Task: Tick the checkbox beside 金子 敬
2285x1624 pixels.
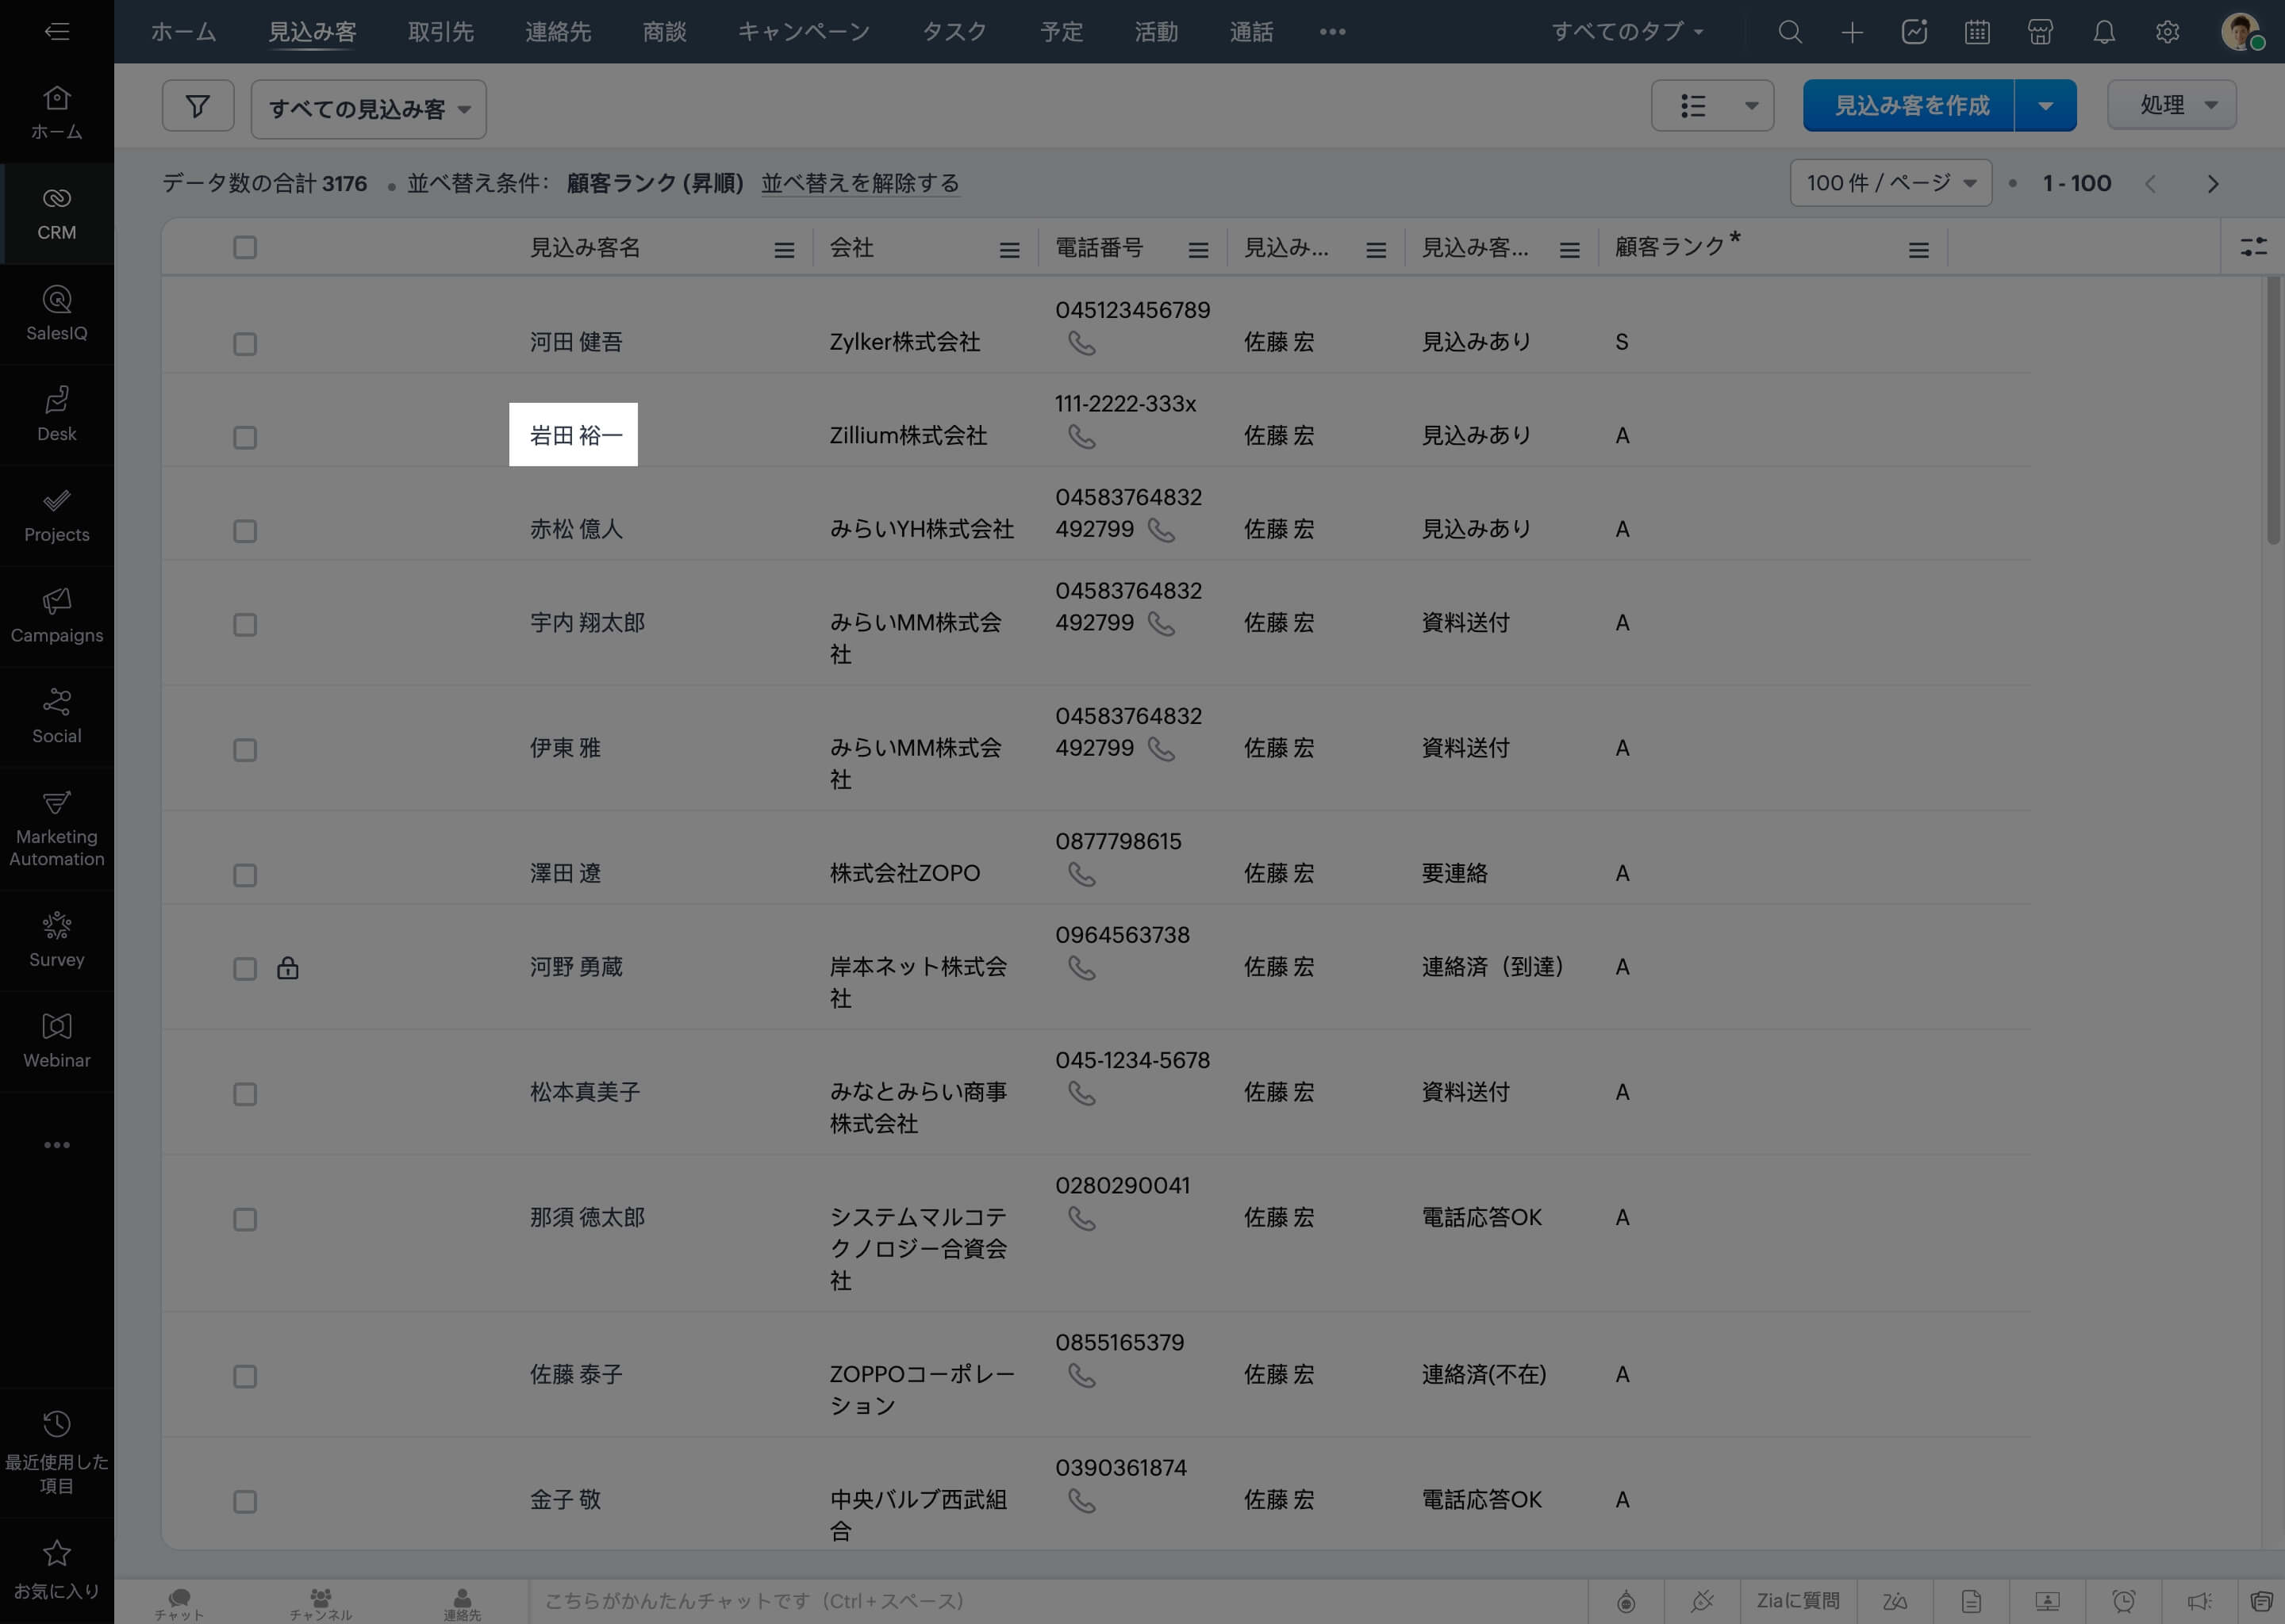Action: (245, 1500)
